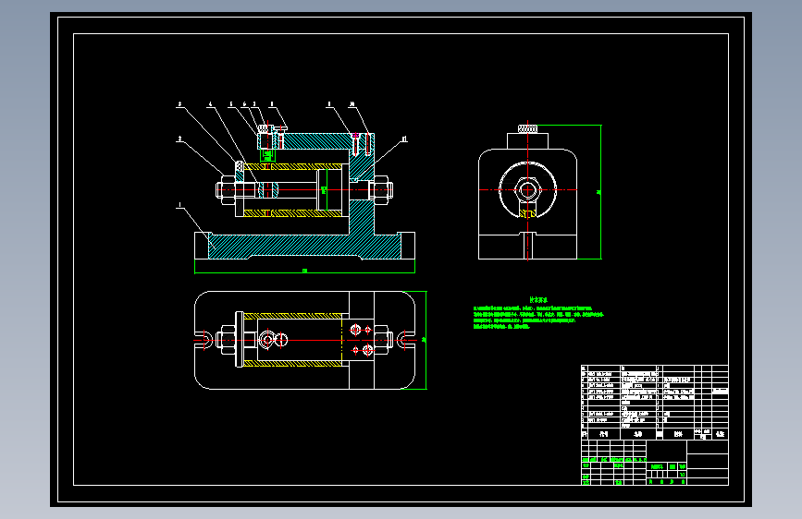Select the green depth dimension beside top view

point(424,340)
